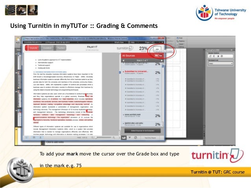Go to previous match arrow
This screenshot has width=251, height=188.
124,60
